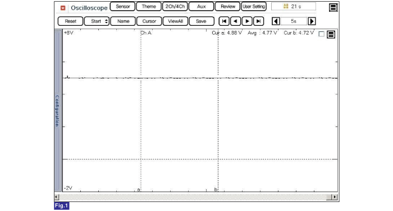Open the top-right window menu icon
Viewport: 393px width, 211px height.
pyautogui.click(x=333, y=7)
